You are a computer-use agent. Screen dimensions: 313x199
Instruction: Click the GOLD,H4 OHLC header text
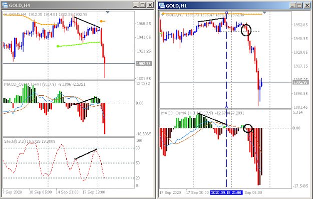tap(48, 15)
